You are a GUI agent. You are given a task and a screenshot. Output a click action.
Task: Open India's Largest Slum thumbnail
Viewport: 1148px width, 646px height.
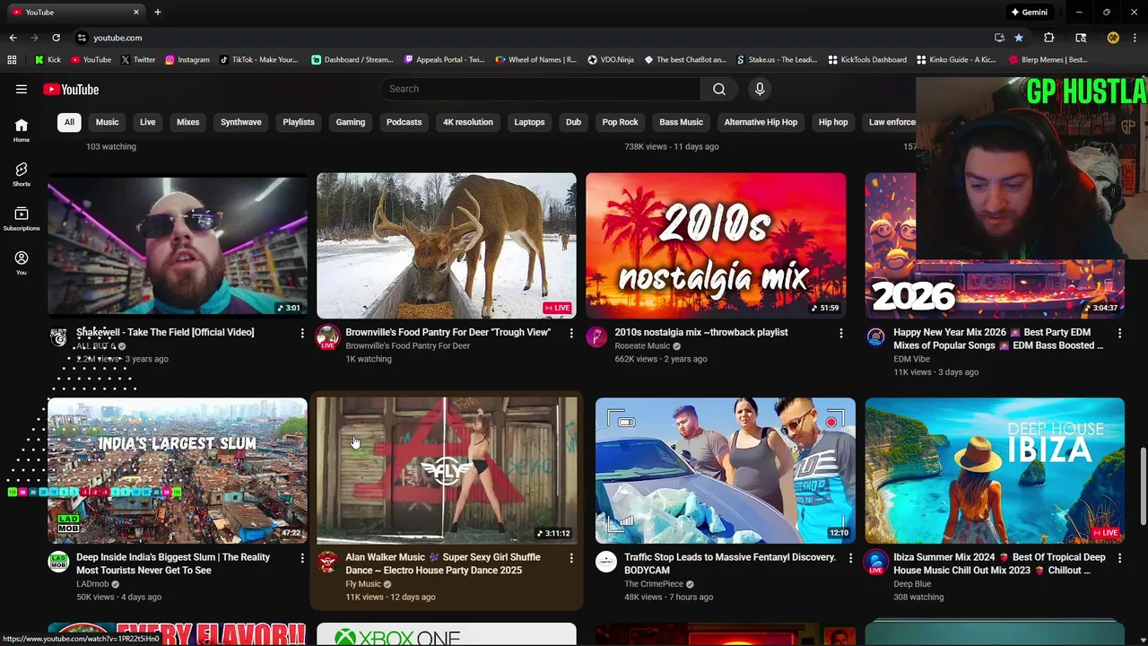click(x=178, y=471)
